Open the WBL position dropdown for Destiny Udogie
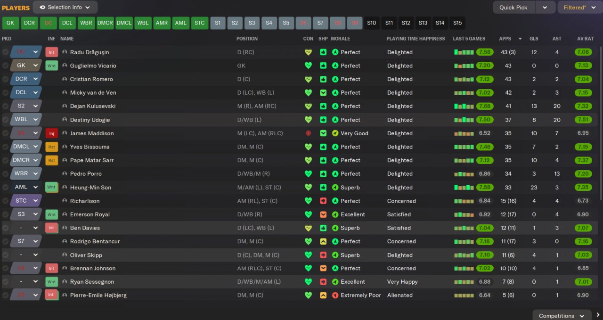This screenshot has height=320, width=603. click(26, 119)
